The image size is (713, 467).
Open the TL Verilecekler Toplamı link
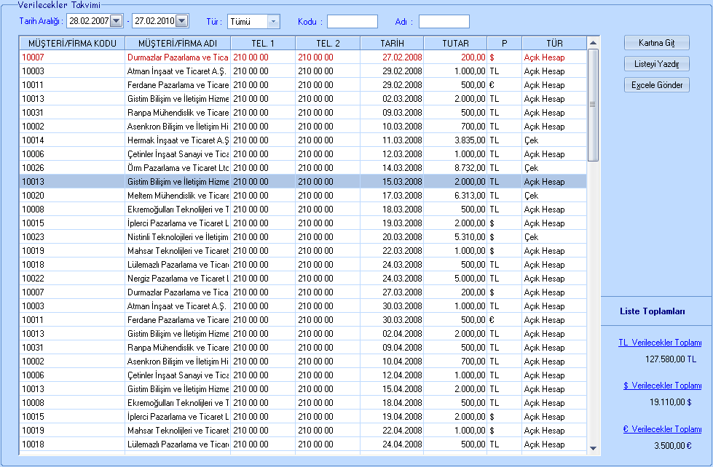[x=660, y=343]
